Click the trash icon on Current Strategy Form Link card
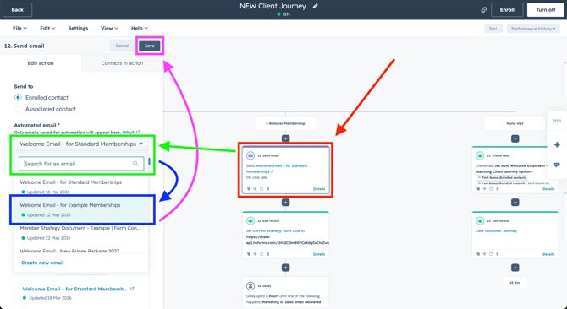 [x=268, y=254]
